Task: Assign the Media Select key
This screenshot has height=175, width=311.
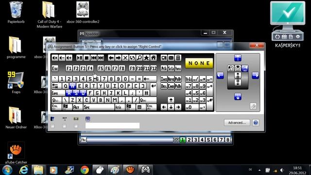Action: click(164, 58)
